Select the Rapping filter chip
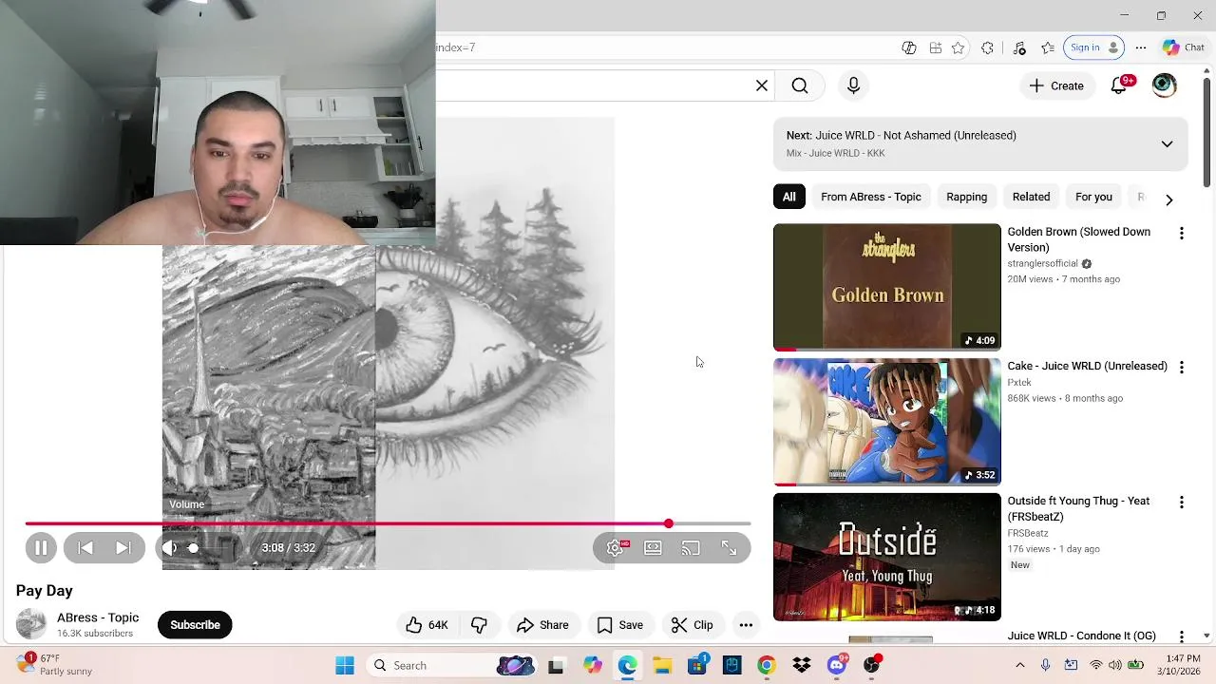The image size is (1216, 684). (967, 197)
